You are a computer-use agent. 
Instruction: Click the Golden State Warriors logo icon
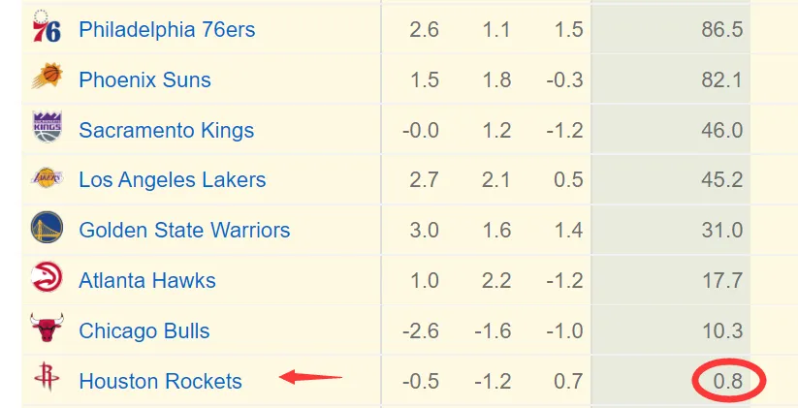point(47,228)
